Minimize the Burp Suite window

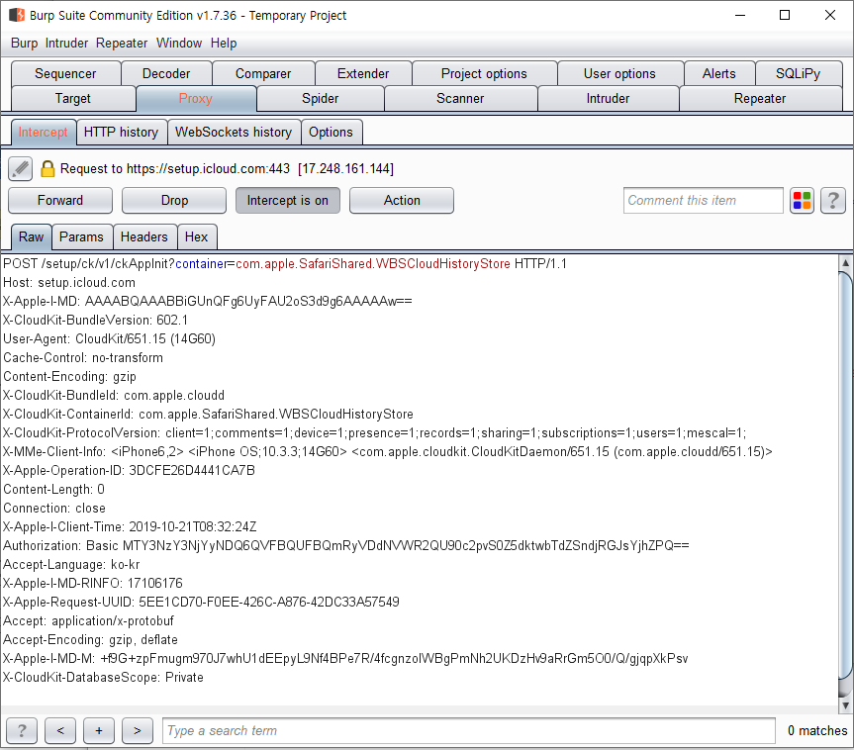(x=739, y=15)
